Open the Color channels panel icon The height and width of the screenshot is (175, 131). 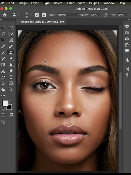click(127, 39)
